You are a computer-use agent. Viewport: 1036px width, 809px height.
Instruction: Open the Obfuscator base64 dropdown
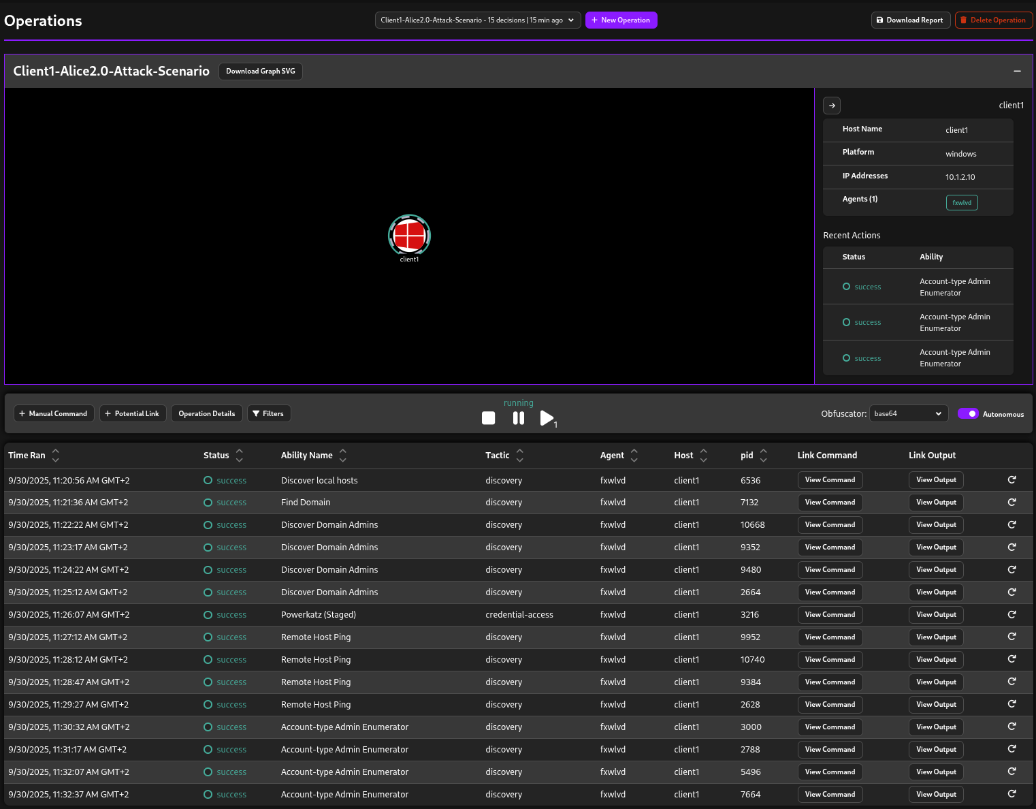point(908,414)
